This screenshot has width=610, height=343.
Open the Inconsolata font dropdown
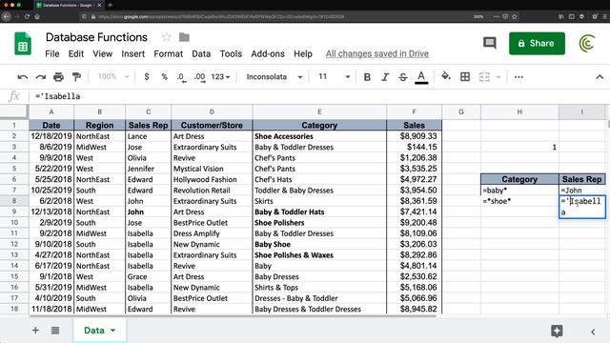(274, 77)
